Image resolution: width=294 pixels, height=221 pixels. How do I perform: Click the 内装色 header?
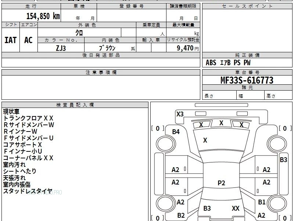pyautogui.click(x=110, y=40)
